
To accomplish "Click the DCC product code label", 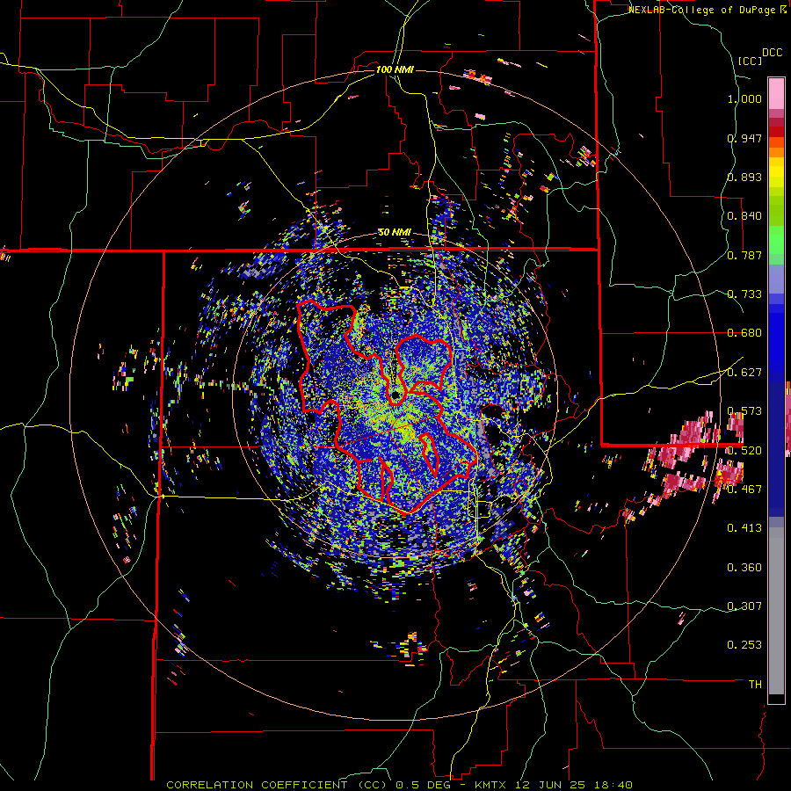I will (x=773, y=53).
